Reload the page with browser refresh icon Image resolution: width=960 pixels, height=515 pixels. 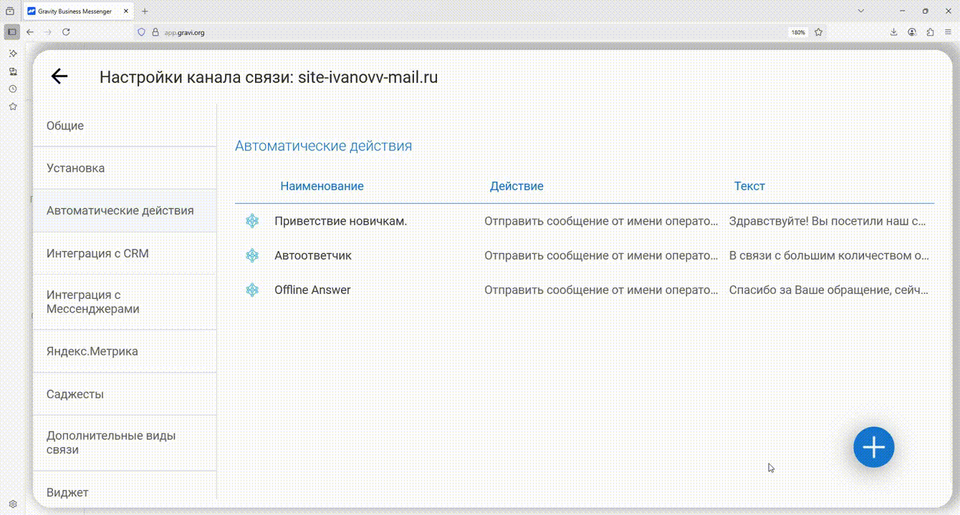tap(66, 32)
